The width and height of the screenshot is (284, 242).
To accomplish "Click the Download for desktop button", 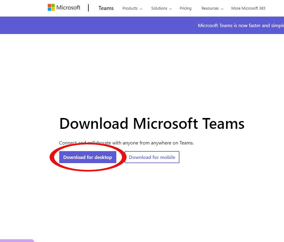I will [88, 157].
